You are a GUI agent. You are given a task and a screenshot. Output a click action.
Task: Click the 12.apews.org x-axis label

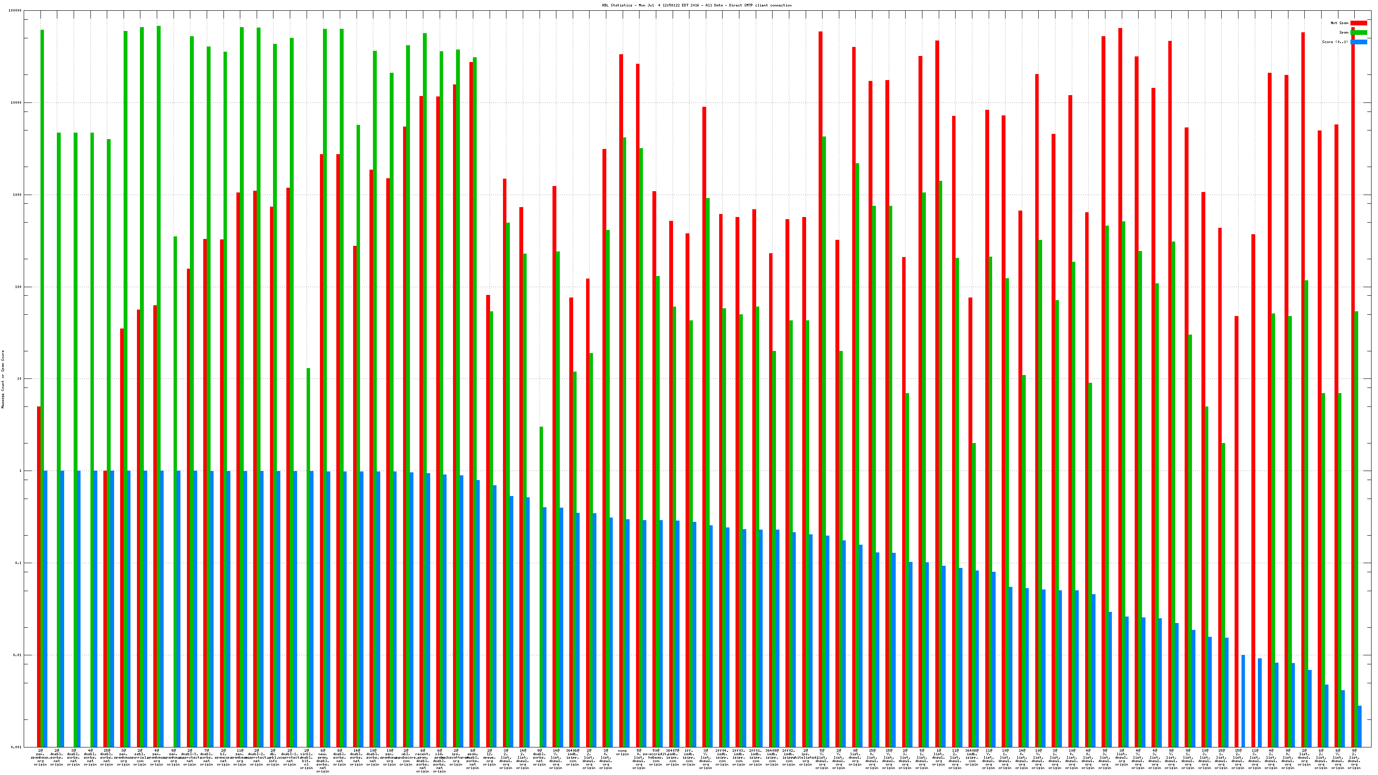(489, 757)
